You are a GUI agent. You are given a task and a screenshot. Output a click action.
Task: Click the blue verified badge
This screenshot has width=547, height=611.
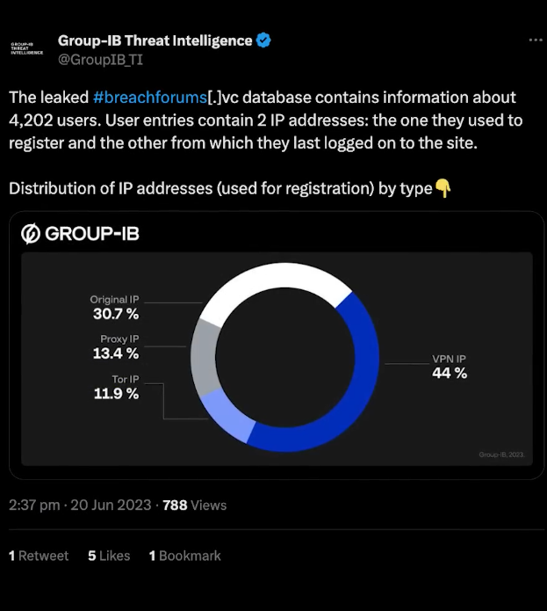tap(263, 40)
